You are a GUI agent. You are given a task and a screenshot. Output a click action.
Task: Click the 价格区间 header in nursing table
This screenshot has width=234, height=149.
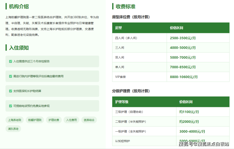(x=186, y=102)
